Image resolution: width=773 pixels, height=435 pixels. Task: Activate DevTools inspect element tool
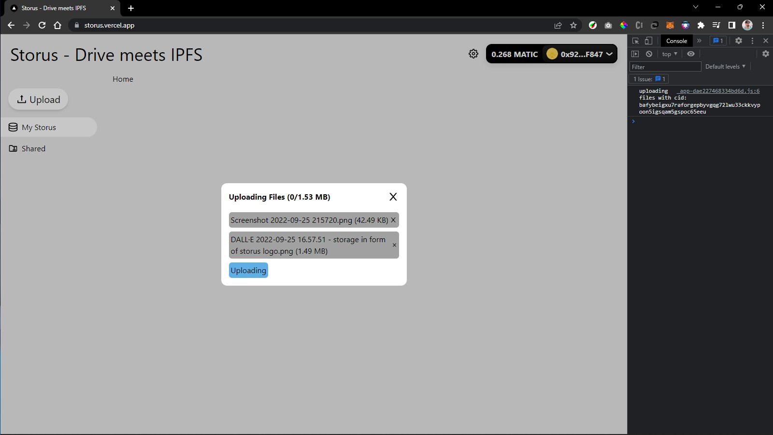pyautogui.click(x=636, y=41)
